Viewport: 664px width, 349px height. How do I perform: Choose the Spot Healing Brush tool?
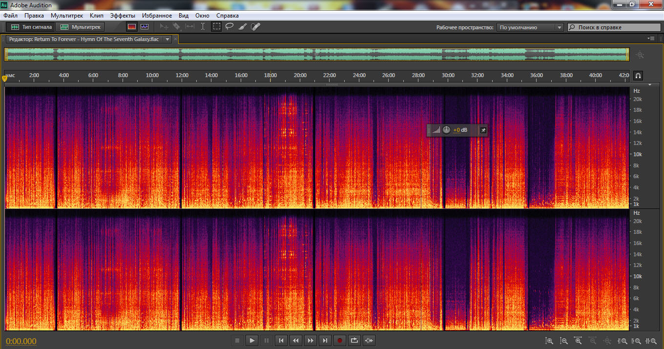(255, 27)
